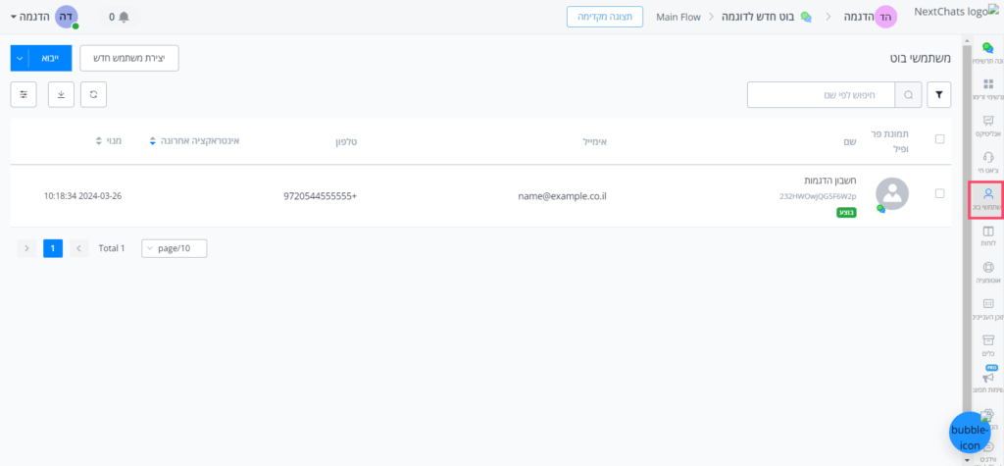Open the page/10 page size dropdown
This screenshot has height=466, width=1004.
click(175, 249)
